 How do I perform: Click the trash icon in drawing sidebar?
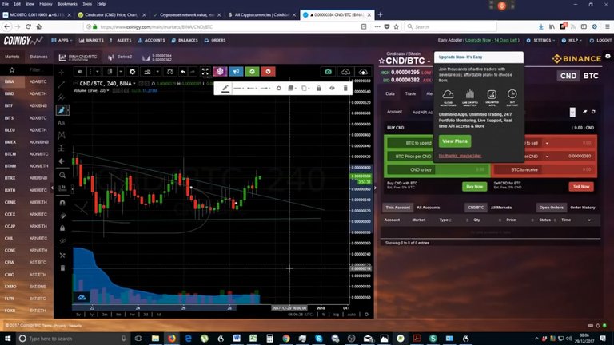point(62,268)
